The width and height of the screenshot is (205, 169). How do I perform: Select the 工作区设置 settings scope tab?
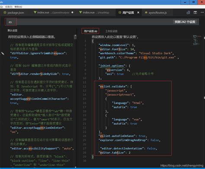(x=112, y=31)
